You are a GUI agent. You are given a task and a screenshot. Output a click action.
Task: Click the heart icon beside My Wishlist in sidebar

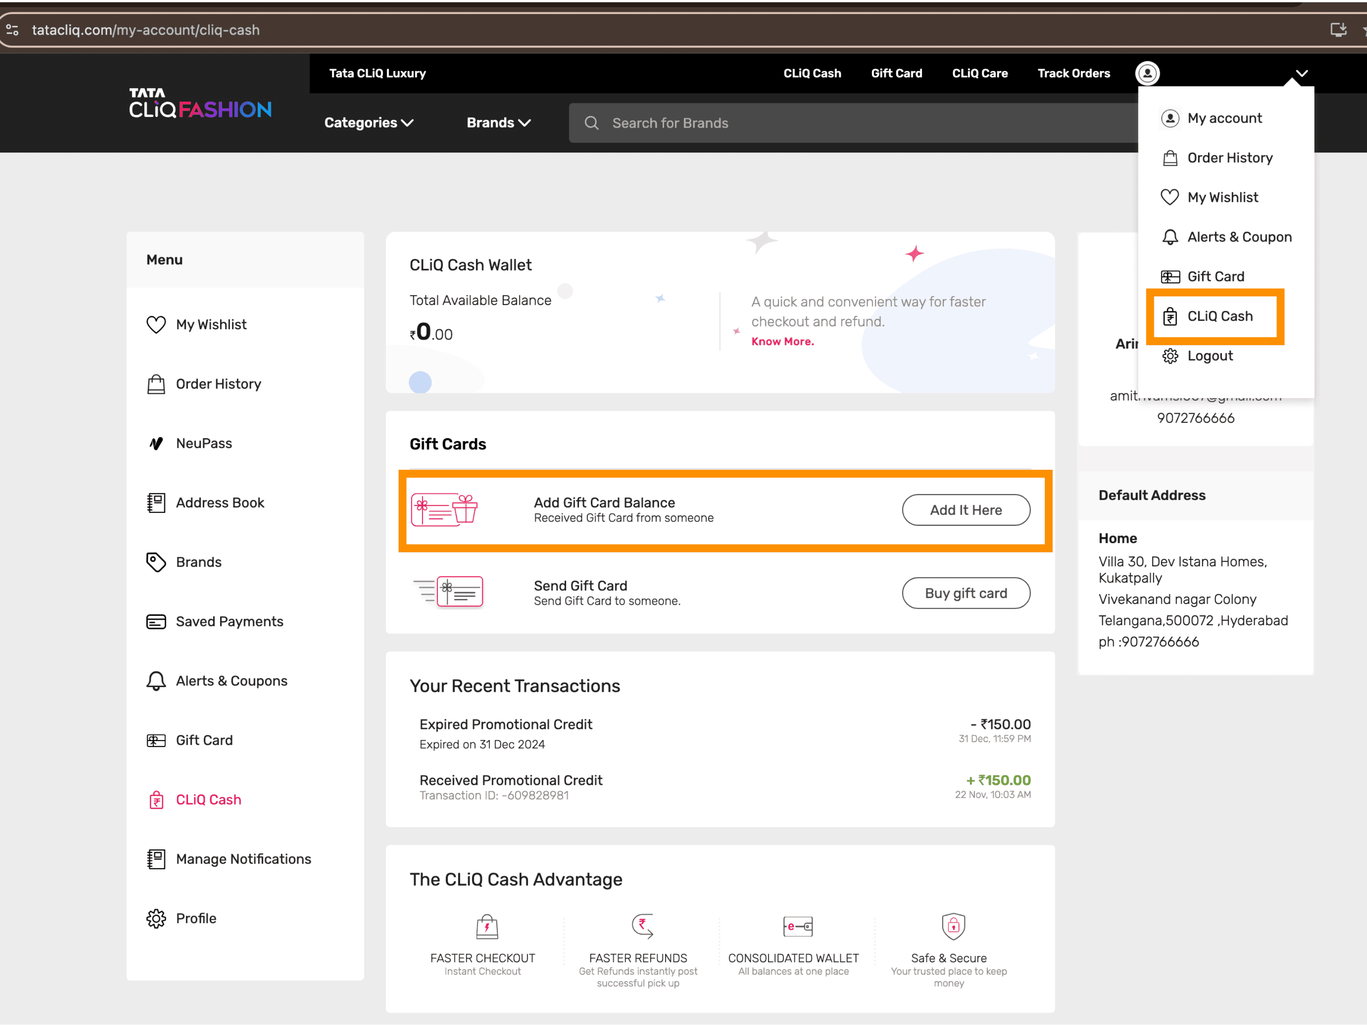[x=156, y=324]
